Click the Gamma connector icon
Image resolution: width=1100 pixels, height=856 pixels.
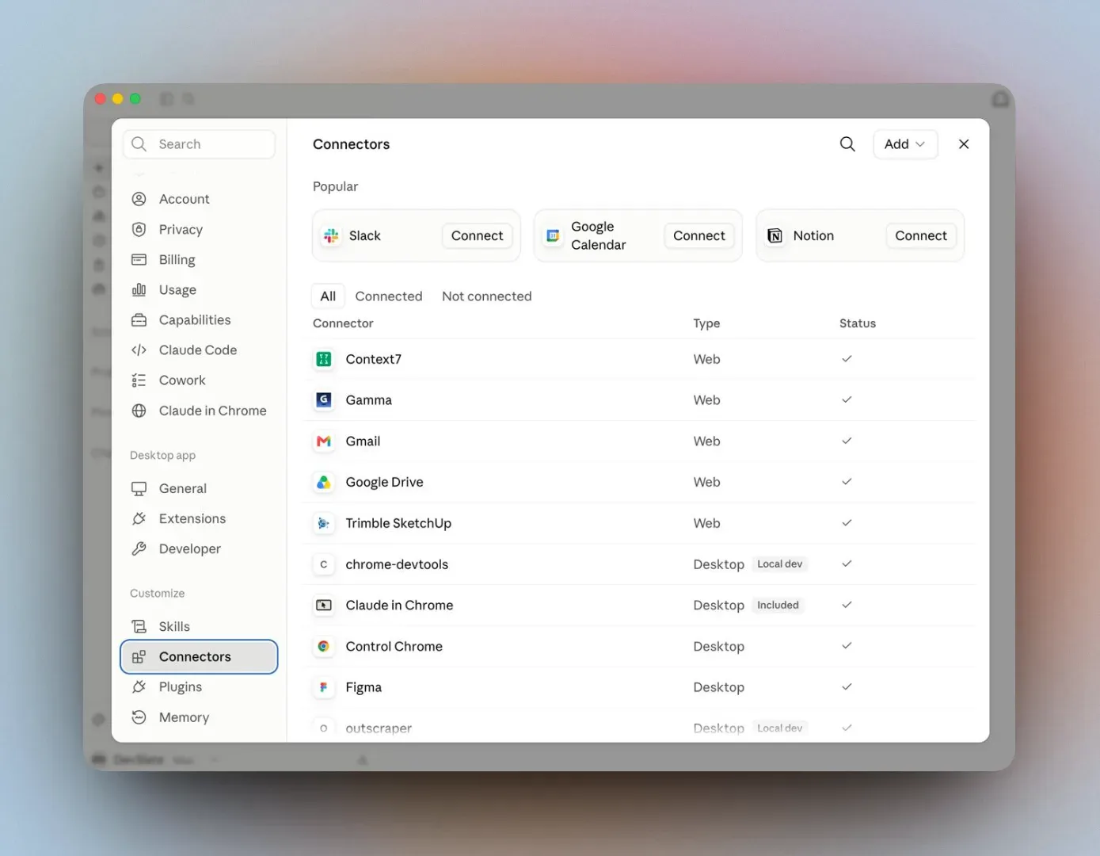324,400
